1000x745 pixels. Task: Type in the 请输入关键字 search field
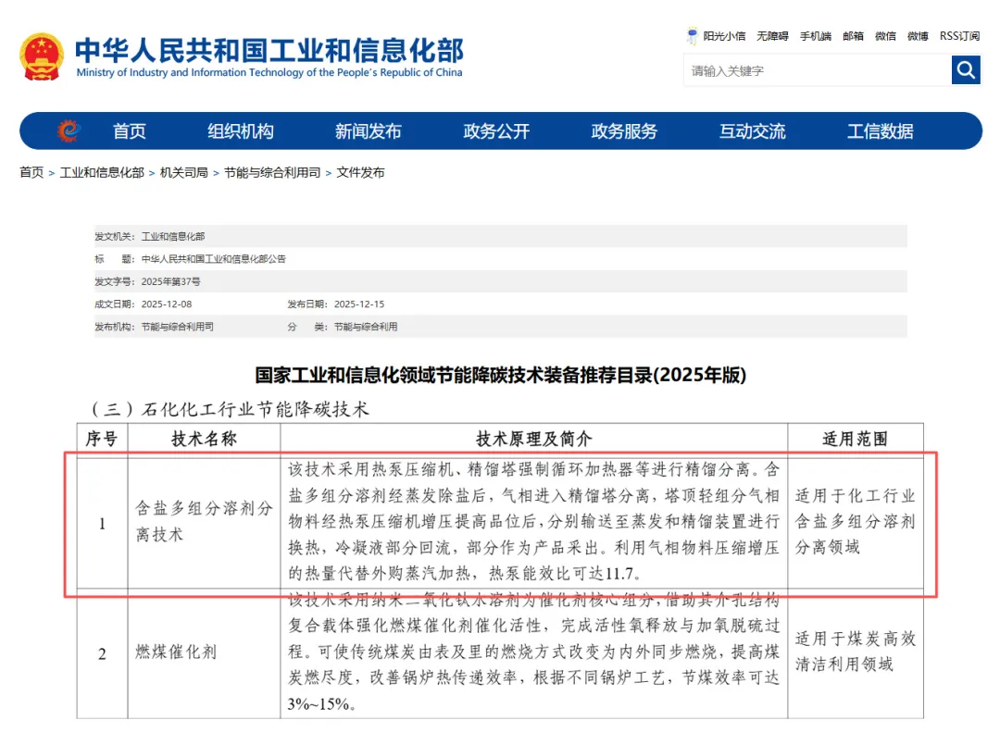click(x=817, y=70)
